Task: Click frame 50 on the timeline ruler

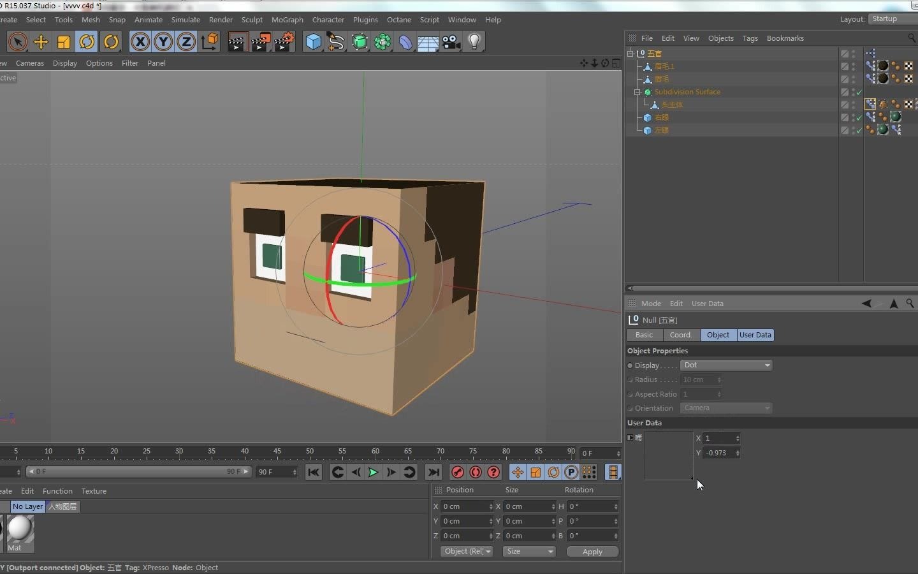Action: point(310,452)
